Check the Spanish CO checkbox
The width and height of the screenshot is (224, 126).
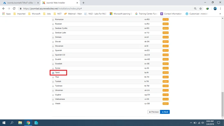point(53,55)
